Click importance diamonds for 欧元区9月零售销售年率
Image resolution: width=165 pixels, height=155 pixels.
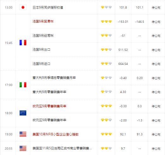coord(106,120)
